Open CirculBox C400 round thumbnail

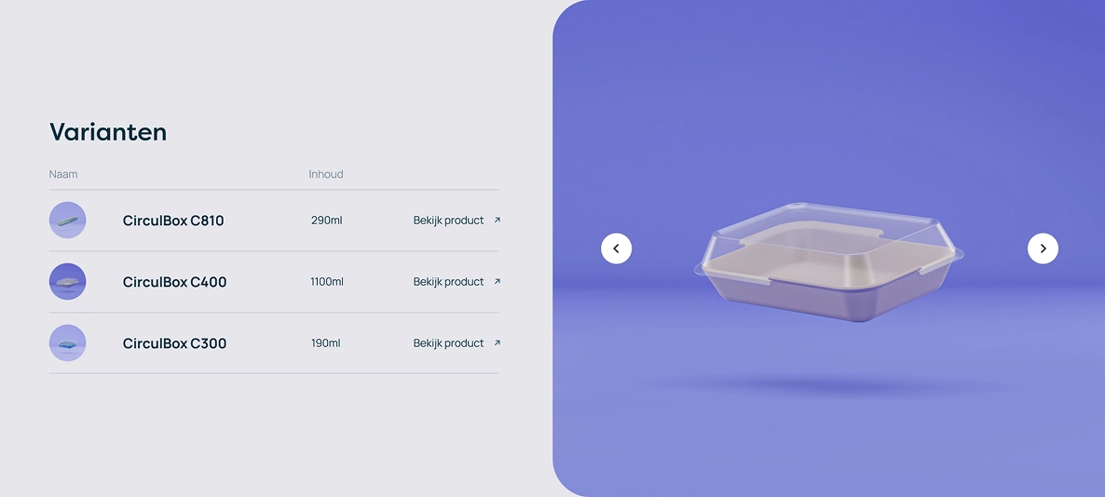(x=68, y=282)
